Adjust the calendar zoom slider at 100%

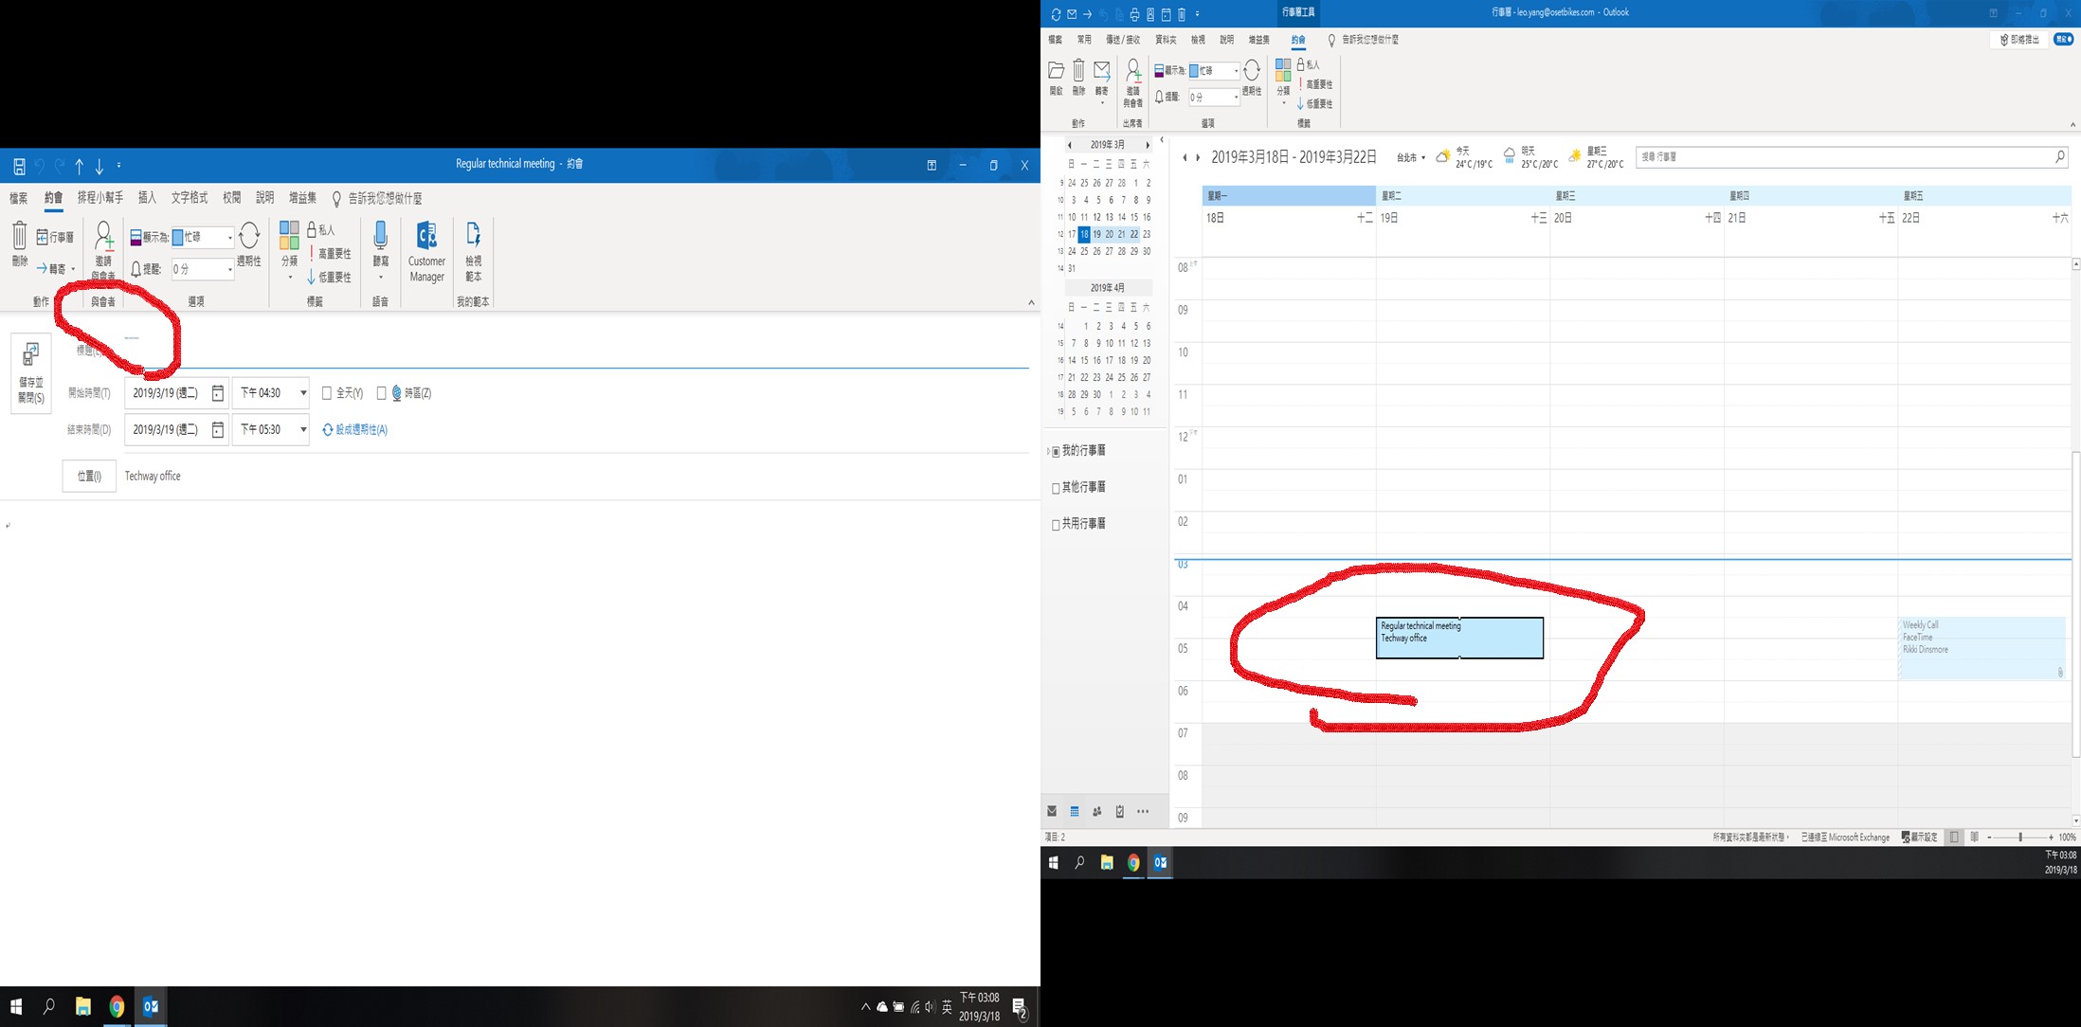[2019, 838]
